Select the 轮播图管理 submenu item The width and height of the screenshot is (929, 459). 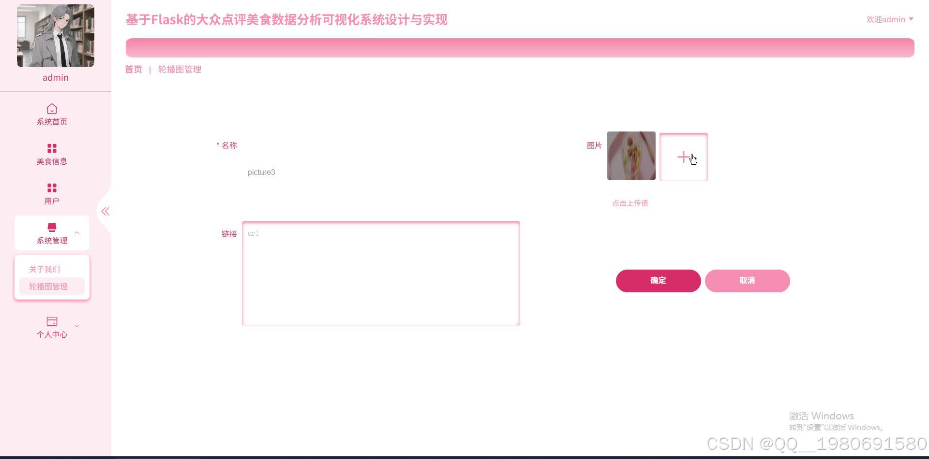pos(48,287)
